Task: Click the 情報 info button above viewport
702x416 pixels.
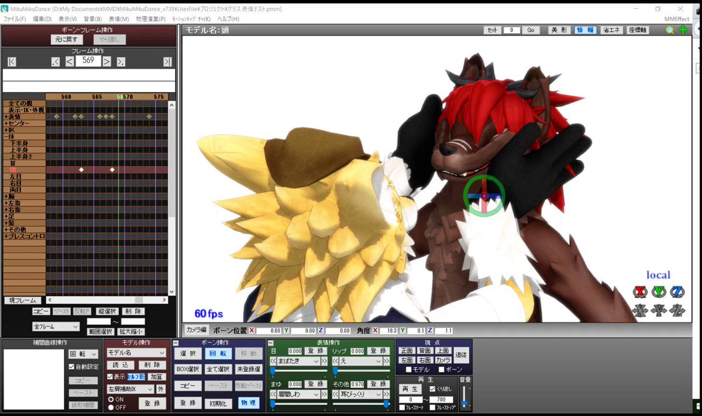Action: click(585, 30)
